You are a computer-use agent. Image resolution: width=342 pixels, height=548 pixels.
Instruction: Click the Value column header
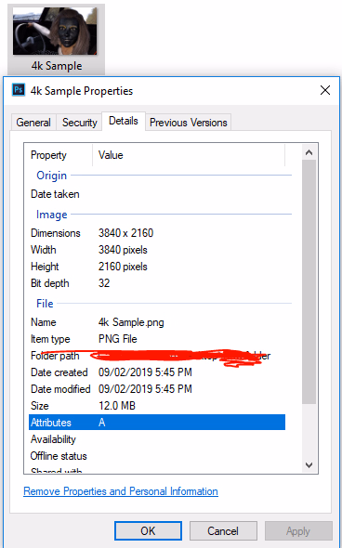click(189, 155)
